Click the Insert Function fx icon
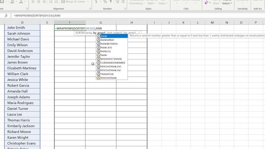Image resolution: width=265 pixels, height=149 pixels. (6, 16)
